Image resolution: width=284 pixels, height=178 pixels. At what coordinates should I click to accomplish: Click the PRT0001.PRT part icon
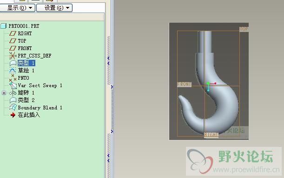(x=3, y=26)
